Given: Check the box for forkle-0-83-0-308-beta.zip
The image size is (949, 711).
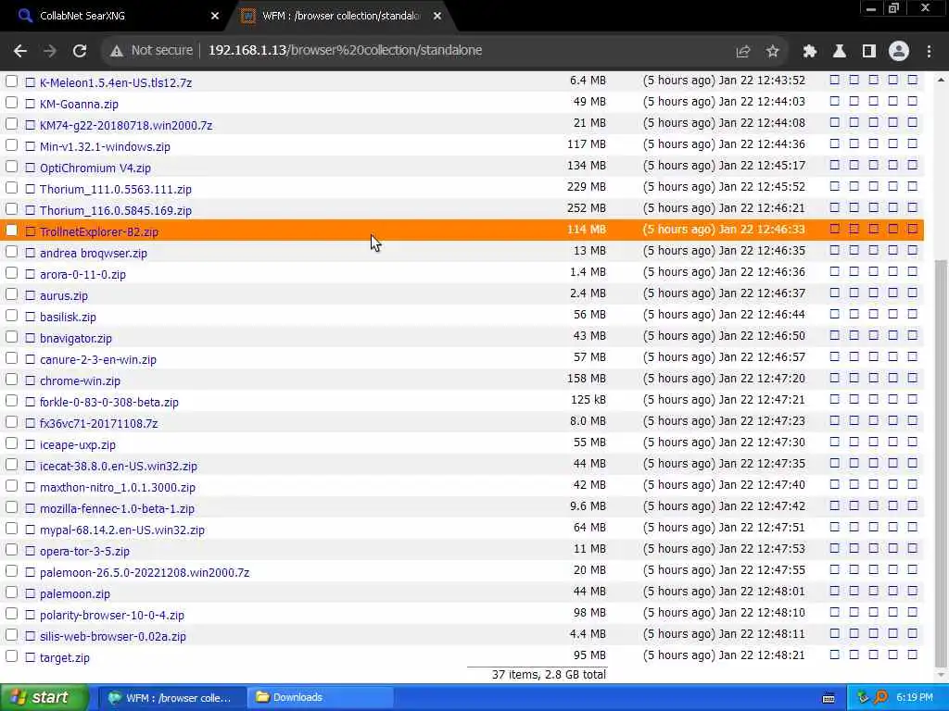Looking at the screenshot, I should pos(11,400).
